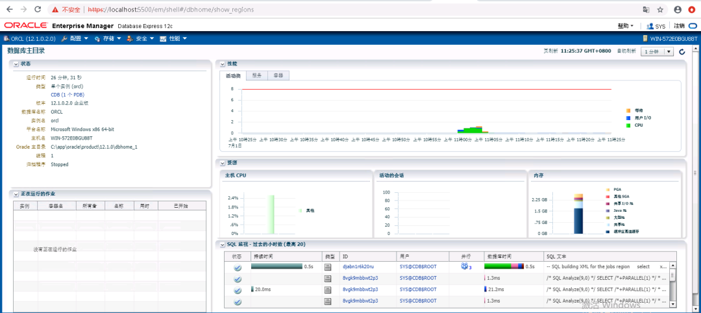Image resolution: width=701 pixels, height=313 pixels.
Task: Switch to the 容器 containers tab
Action: coord(278,75)
